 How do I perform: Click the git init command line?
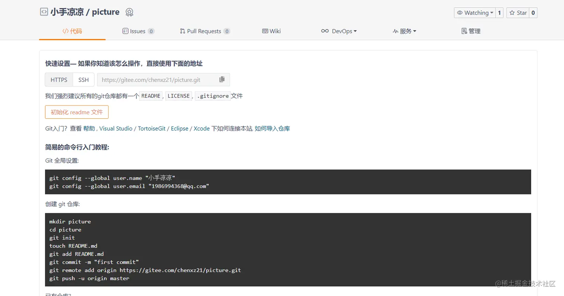[62, 238]
